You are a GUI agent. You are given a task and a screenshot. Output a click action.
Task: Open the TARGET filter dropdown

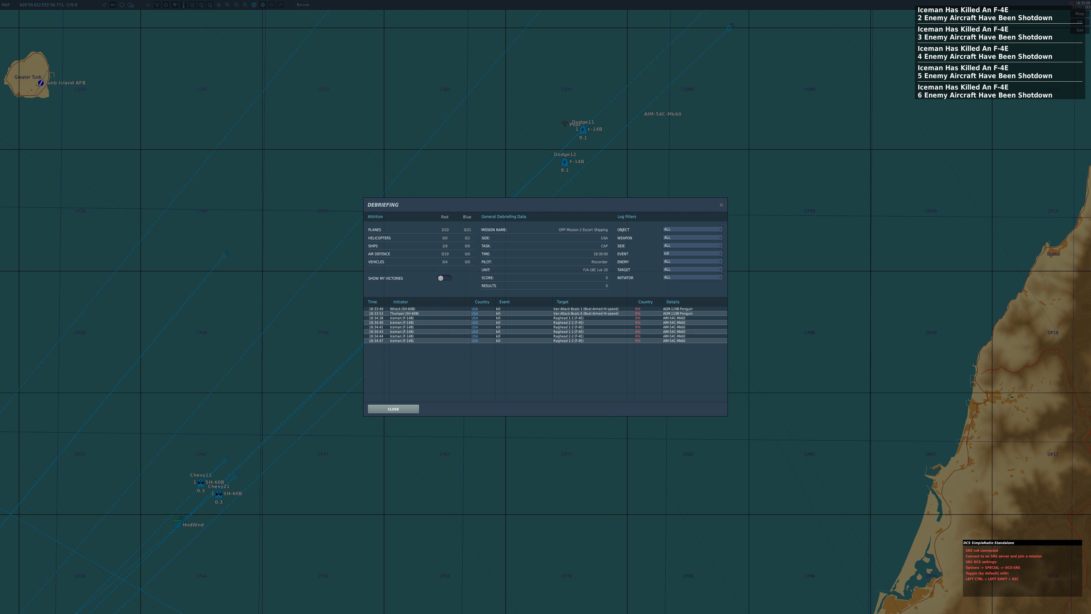tap(692, 269)
